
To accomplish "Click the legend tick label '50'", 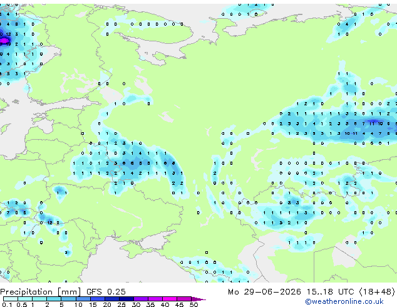I will (193, 304).
